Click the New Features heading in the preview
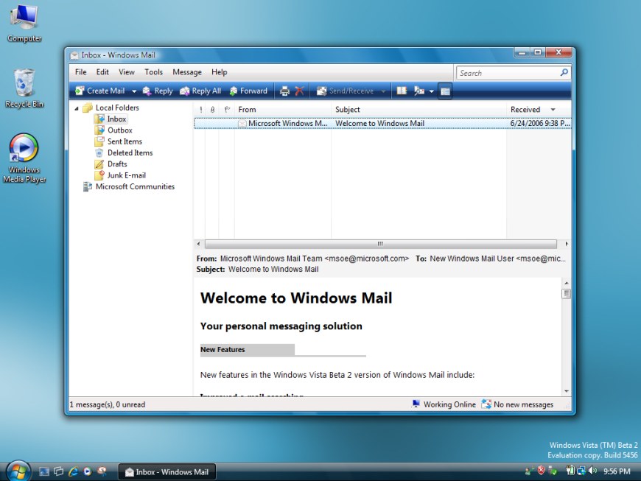 tap(223, 350)
